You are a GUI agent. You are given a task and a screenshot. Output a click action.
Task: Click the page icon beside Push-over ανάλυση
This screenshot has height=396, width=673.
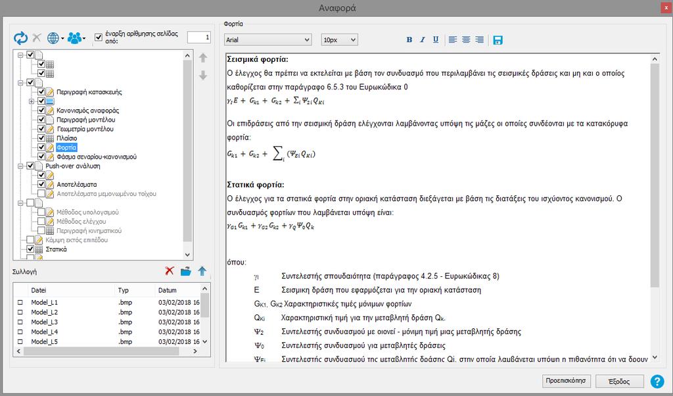tap(39, 166)
